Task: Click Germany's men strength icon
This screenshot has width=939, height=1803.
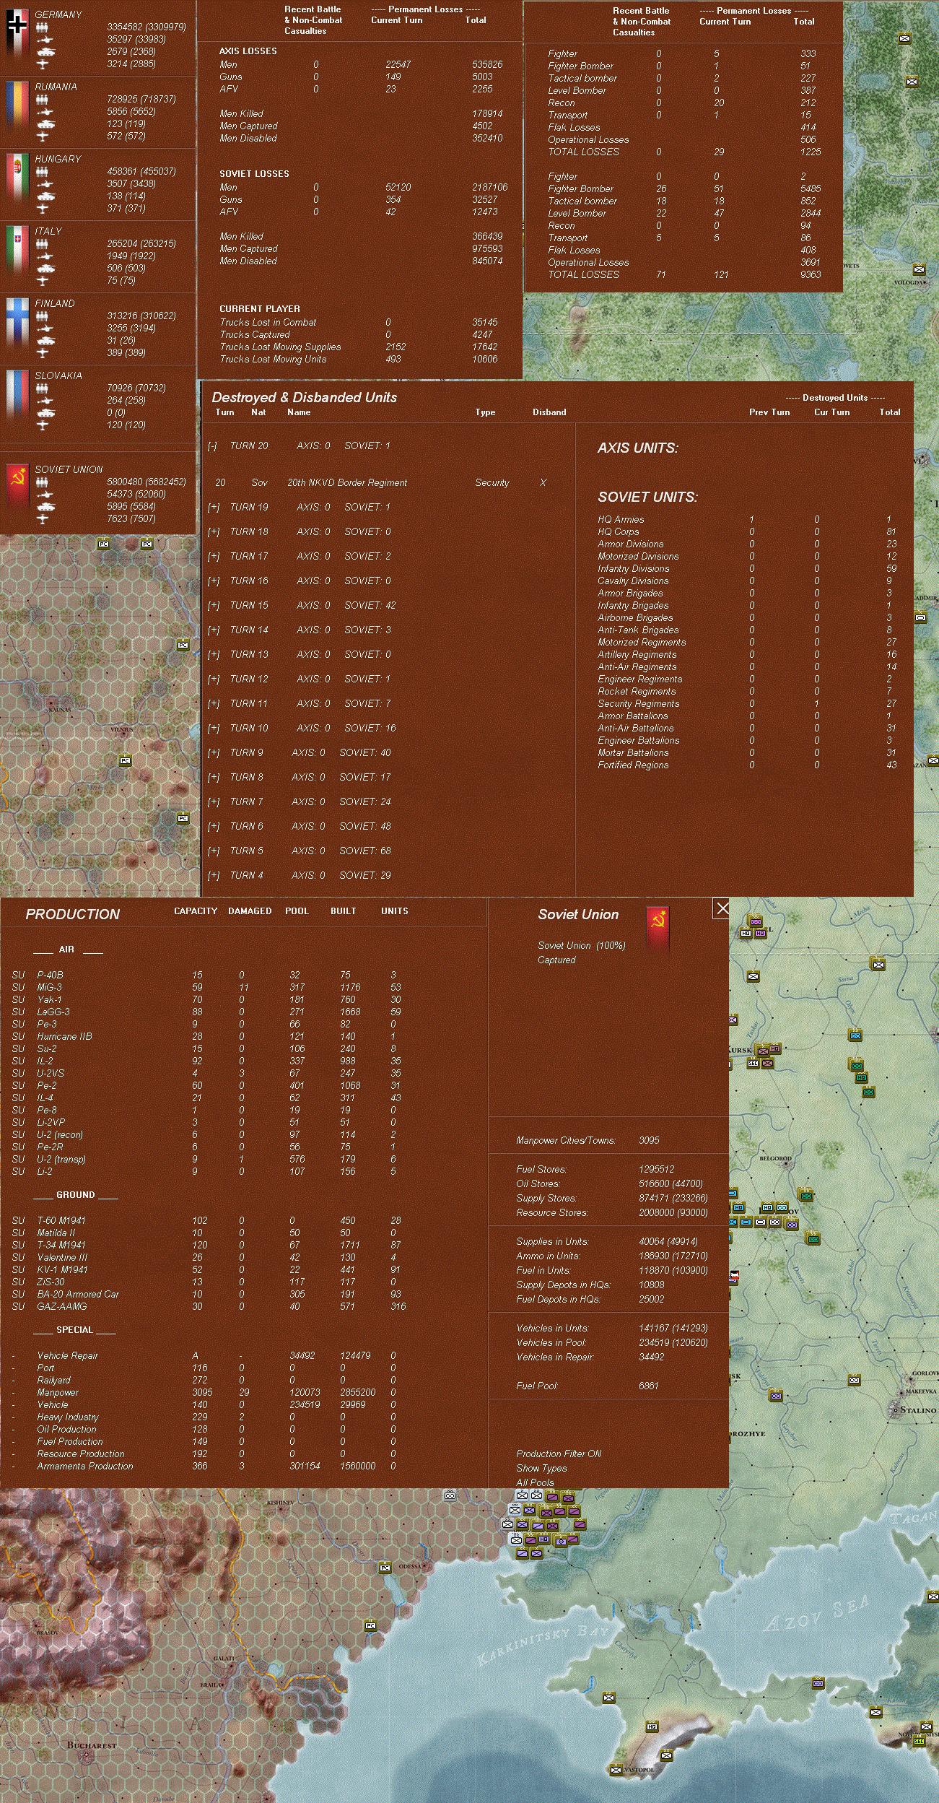Action: click(42, 27)
